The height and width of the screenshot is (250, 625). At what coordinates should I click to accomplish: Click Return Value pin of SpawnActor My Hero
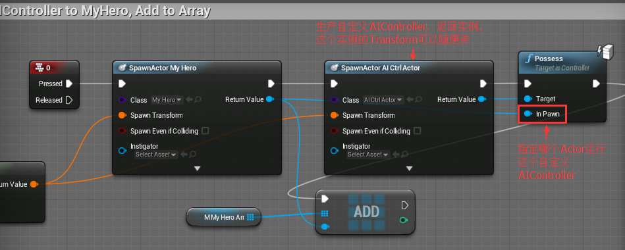click(270, 99)
